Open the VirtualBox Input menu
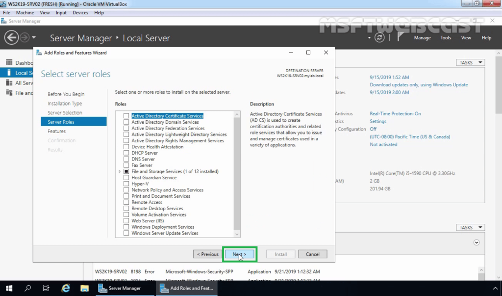The width and height of the screenshot is (502, 296). pyautogui.click(x=61, y=12)
